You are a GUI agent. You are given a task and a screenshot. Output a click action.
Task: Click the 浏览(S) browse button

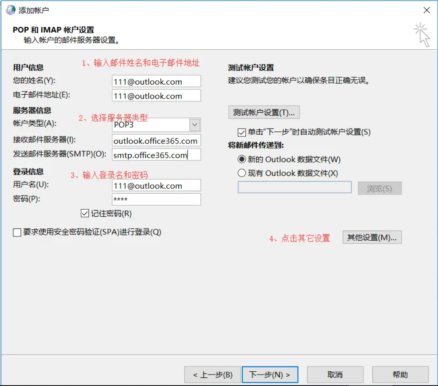[380, 189]
